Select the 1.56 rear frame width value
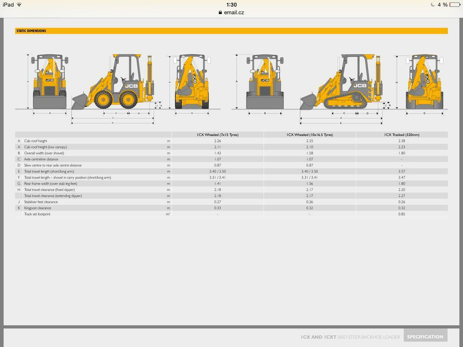Screen dimensions: 463x347 pos(310,183)
